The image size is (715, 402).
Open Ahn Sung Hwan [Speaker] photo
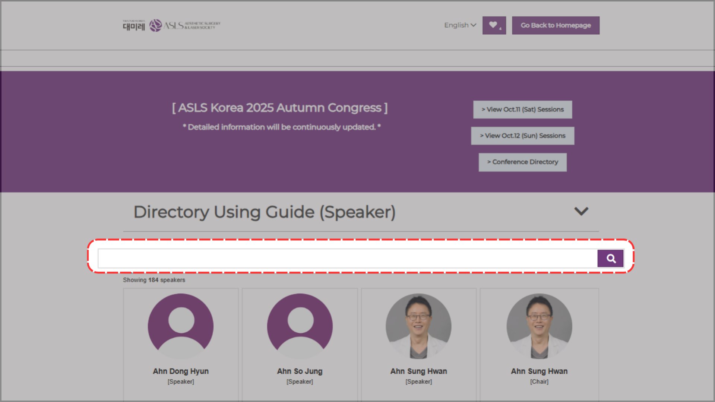[418, 326]
